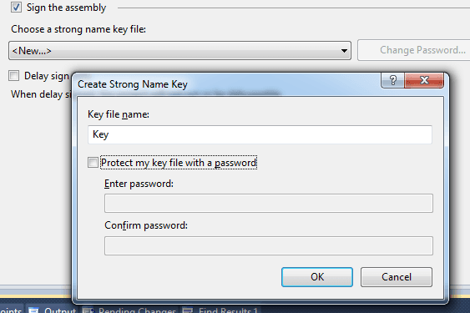Close the Create Strong Name Key dialog
This screenshot has width=470, height=313.
pyautogui.click(x=424, y=80)
